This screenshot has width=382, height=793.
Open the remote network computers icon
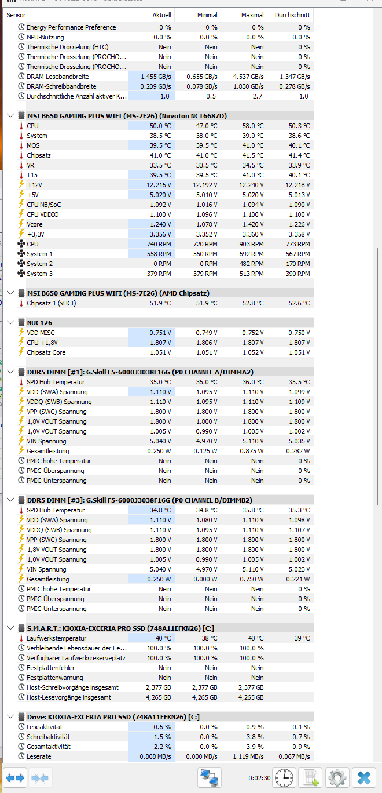(x=209, y=777)
